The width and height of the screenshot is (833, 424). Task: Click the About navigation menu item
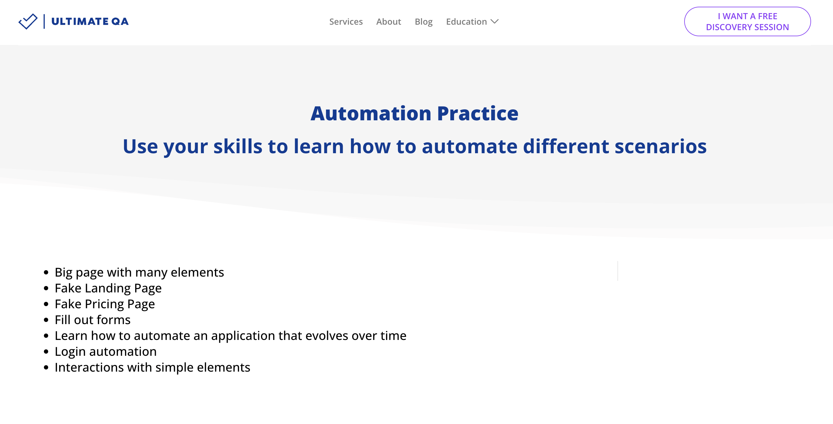389,22
